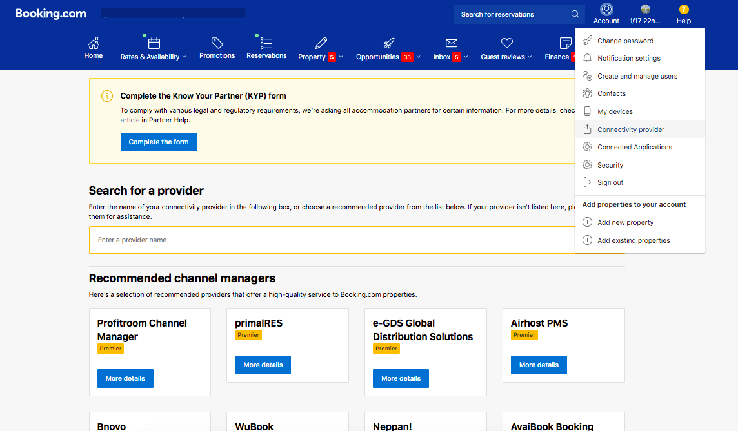Click the add-user icon beside Create and manage users

click(588, 75)
